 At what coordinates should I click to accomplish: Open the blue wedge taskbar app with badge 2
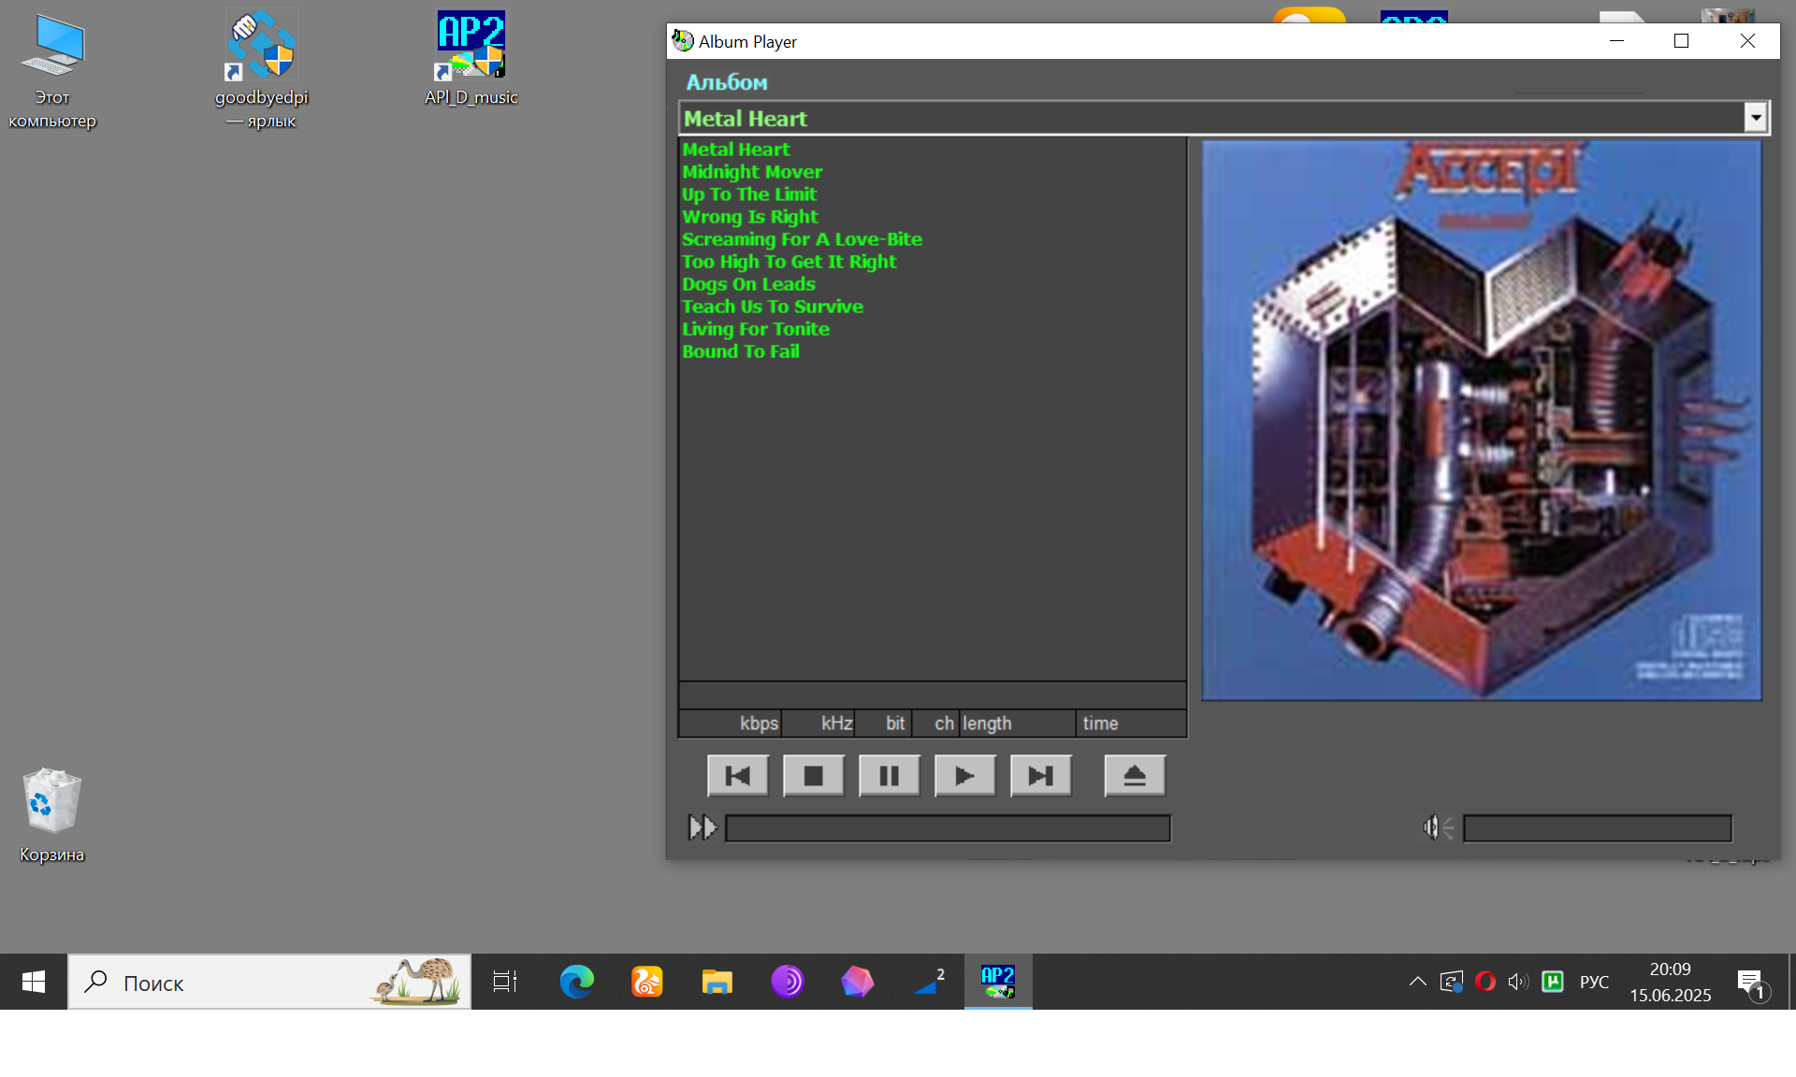(x=928, y=982)
